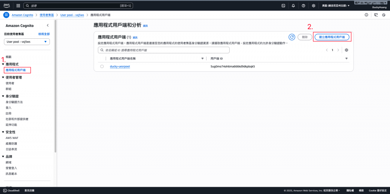This screenshot has height=194, width=390.
Task: Select the ducky-uesrpool radio button
Action: coord(102,66)
